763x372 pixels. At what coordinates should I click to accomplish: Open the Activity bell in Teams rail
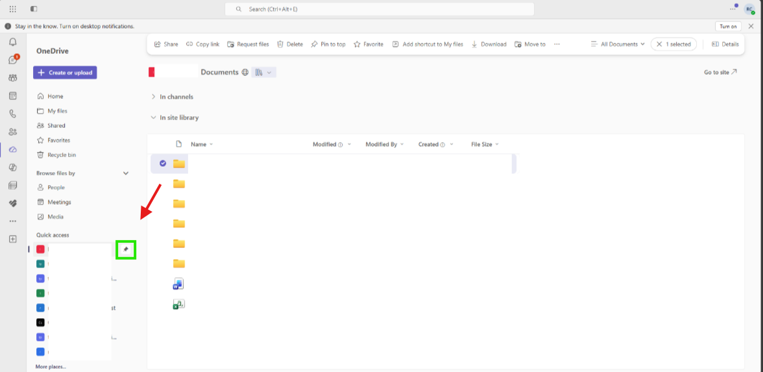point(13,42)
